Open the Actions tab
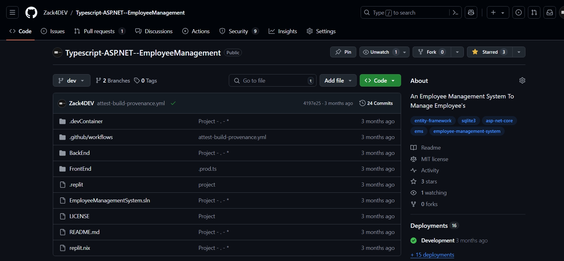Screen dimensions: 564x261 (196, 31)
